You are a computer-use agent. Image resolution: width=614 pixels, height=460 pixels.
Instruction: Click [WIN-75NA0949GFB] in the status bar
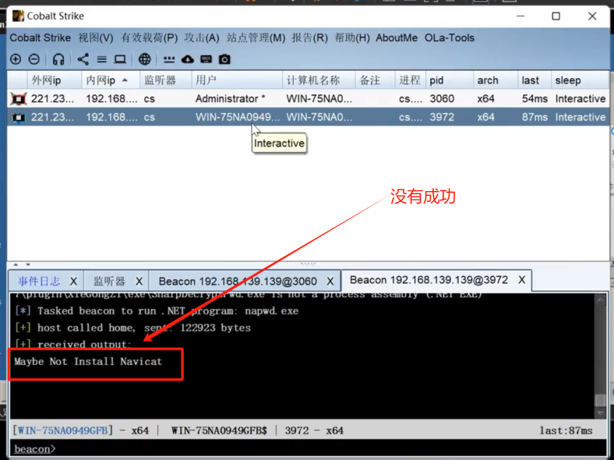tap(62, 431)
